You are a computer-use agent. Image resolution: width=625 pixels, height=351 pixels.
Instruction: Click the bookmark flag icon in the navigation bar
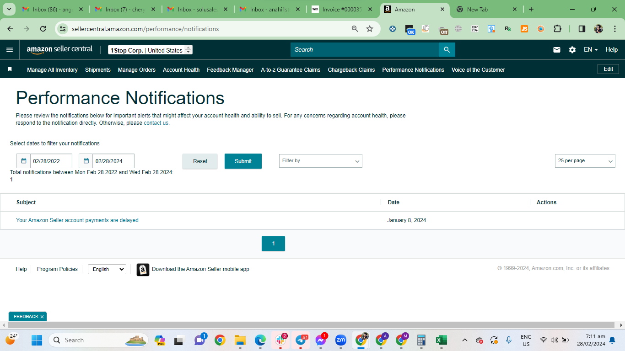pyautogui.click(x=10, y=69)
